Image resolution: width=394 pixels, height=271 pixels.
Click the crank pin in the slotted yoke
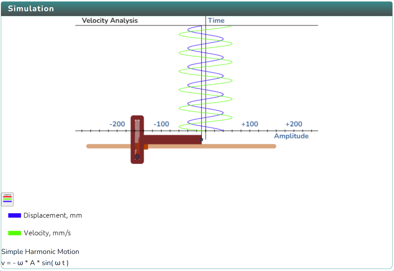click(x=137, y=156)
